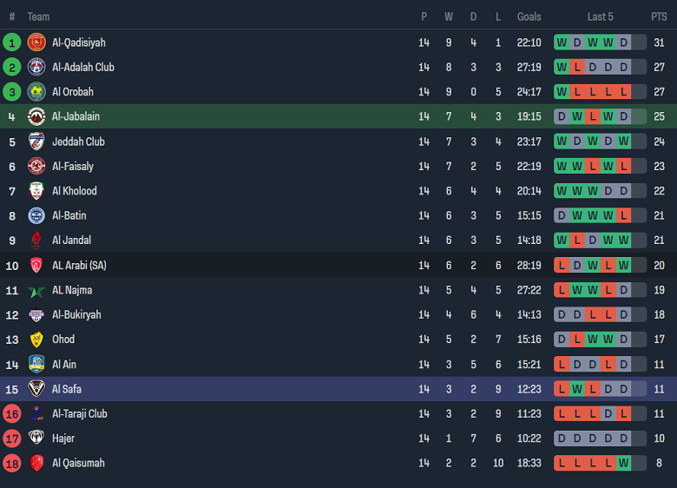The width and height of the screenshot is (677, 488).
Task: Click the Ohod yellow crest icon
Action: [36, 340]
